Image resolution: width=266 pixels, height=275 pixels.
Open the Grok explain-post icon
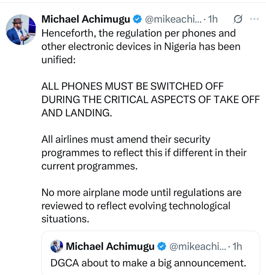[238, 19]
